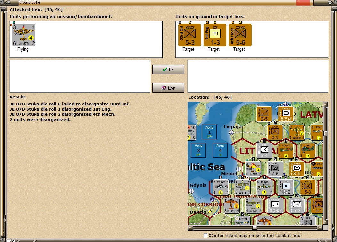Click the result line about 33rd Inf
The width and height of the screenshot is (337, 242).
click(70, 104)
